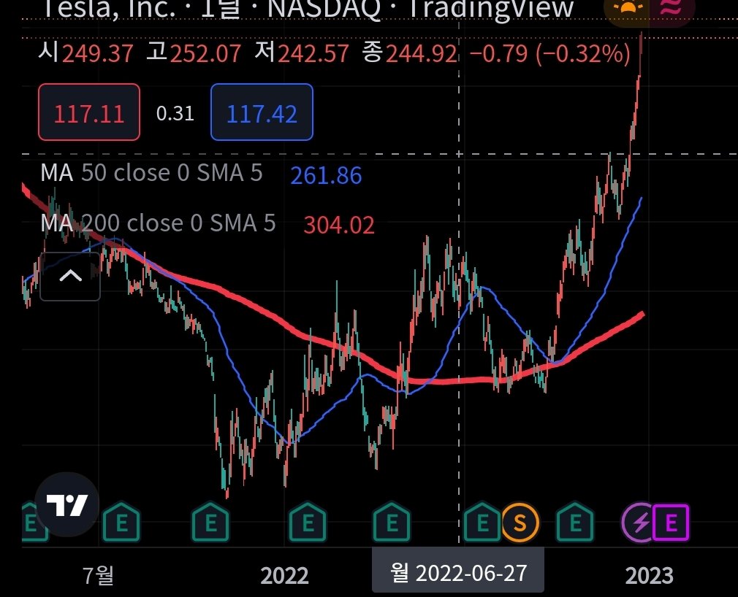Click the MA 50 value 261.86

click(x=326, y=175)
